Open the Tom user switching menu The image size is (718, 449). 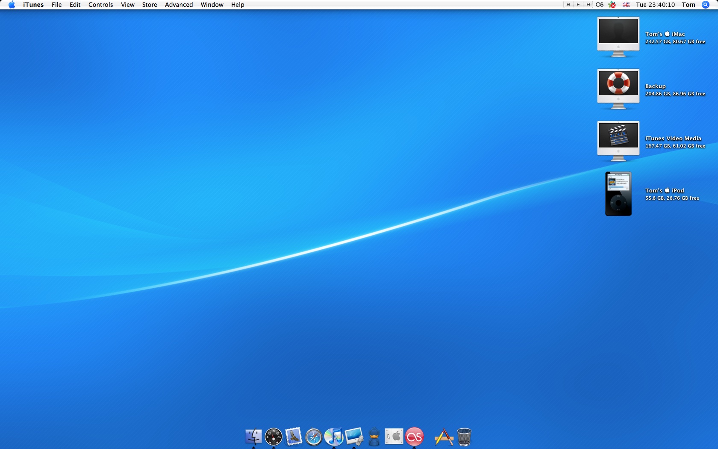[688, 5]
